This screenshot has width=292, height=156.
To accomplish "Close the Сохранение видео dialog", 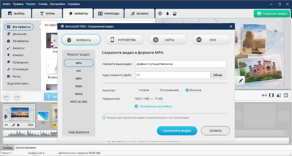I will click(231, 26).
